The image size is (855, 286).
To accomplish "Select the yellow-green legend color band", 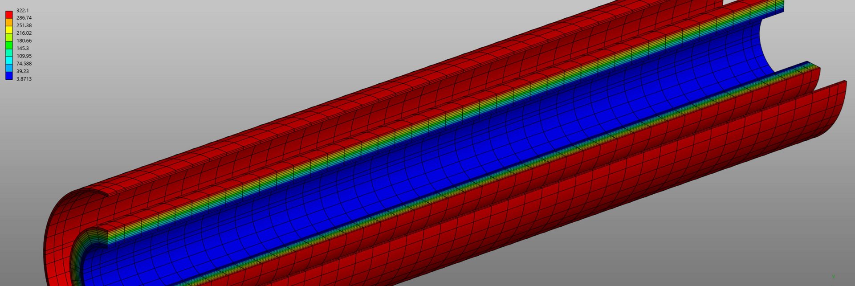I will click(9, 37).
